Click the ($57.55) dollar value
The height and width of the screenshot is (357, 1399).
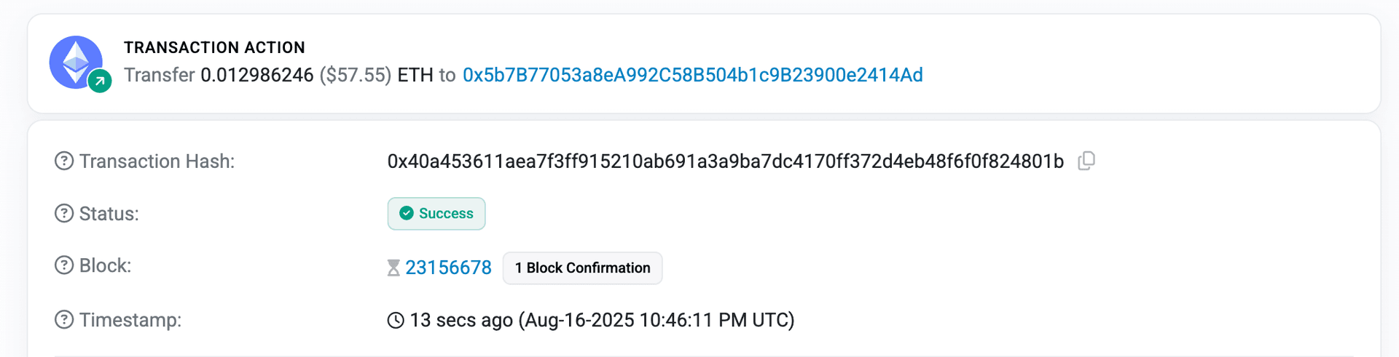356,75
